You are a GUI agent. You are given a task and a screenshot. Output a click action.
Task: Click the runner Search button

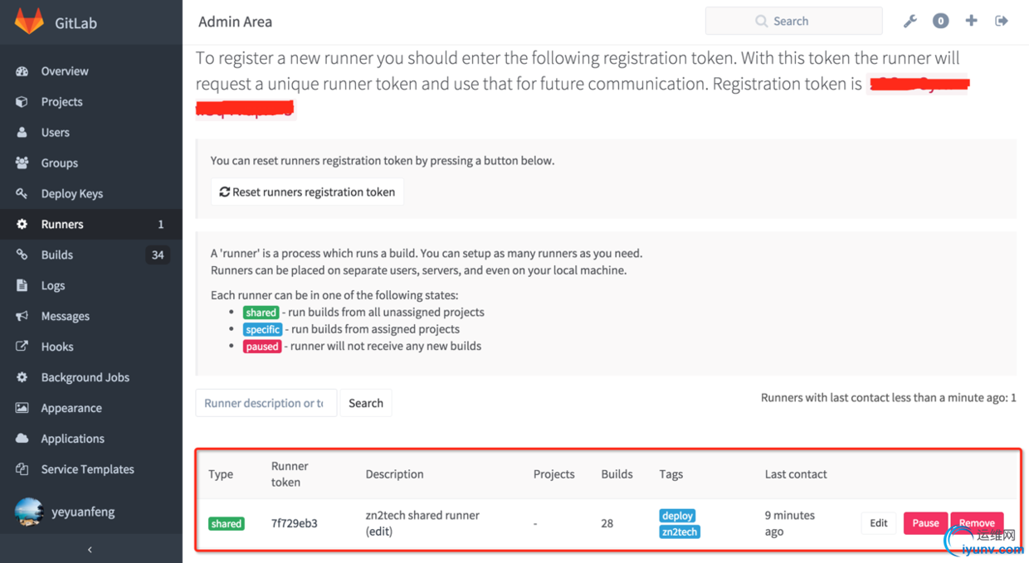pos(366,403)
